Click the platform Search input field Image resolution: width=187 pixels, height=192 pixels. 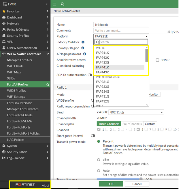[x=121, y=42]
